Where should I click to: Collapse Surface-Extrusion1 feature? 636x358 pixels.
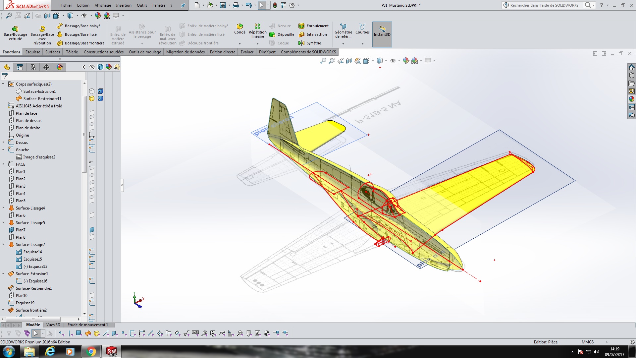3,274
